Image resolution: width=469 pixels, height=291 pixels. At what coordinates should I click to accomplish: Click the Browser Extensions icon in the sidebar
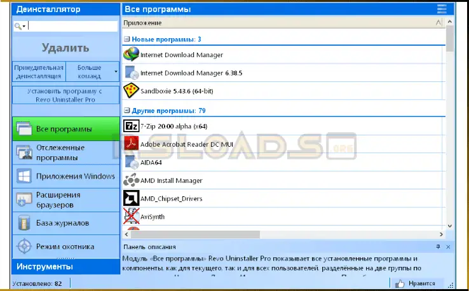(x=24, y=200)
